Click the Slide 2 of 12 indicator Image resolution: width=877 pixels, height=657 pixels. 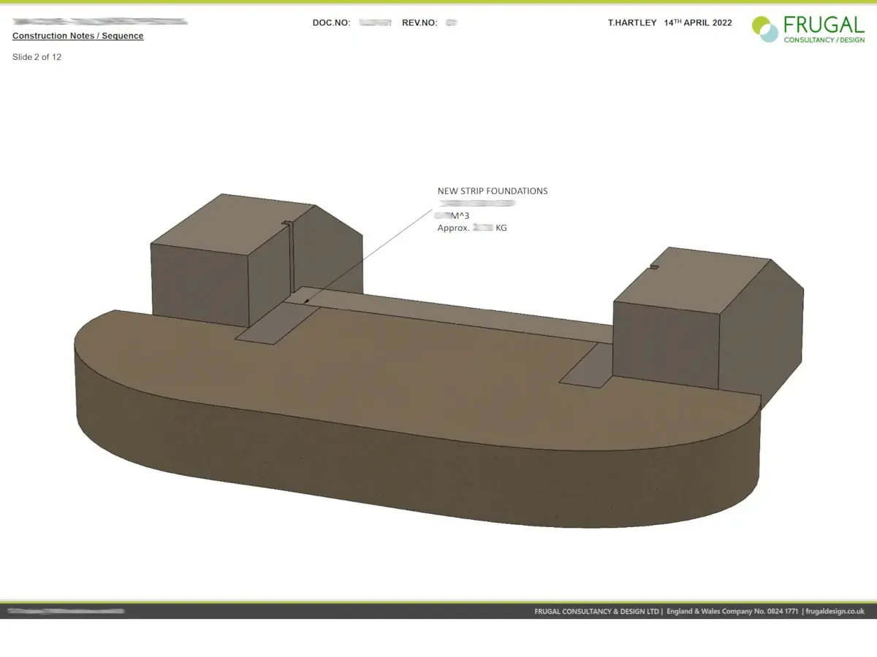[37, 57]
